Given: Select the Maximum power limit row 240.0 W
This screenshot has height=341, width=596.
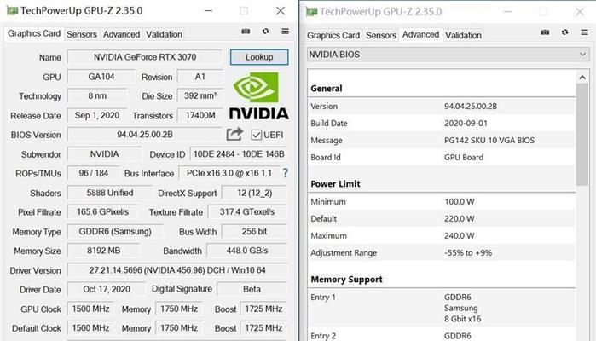Looking at the screenshot, I should coord(442,235).
